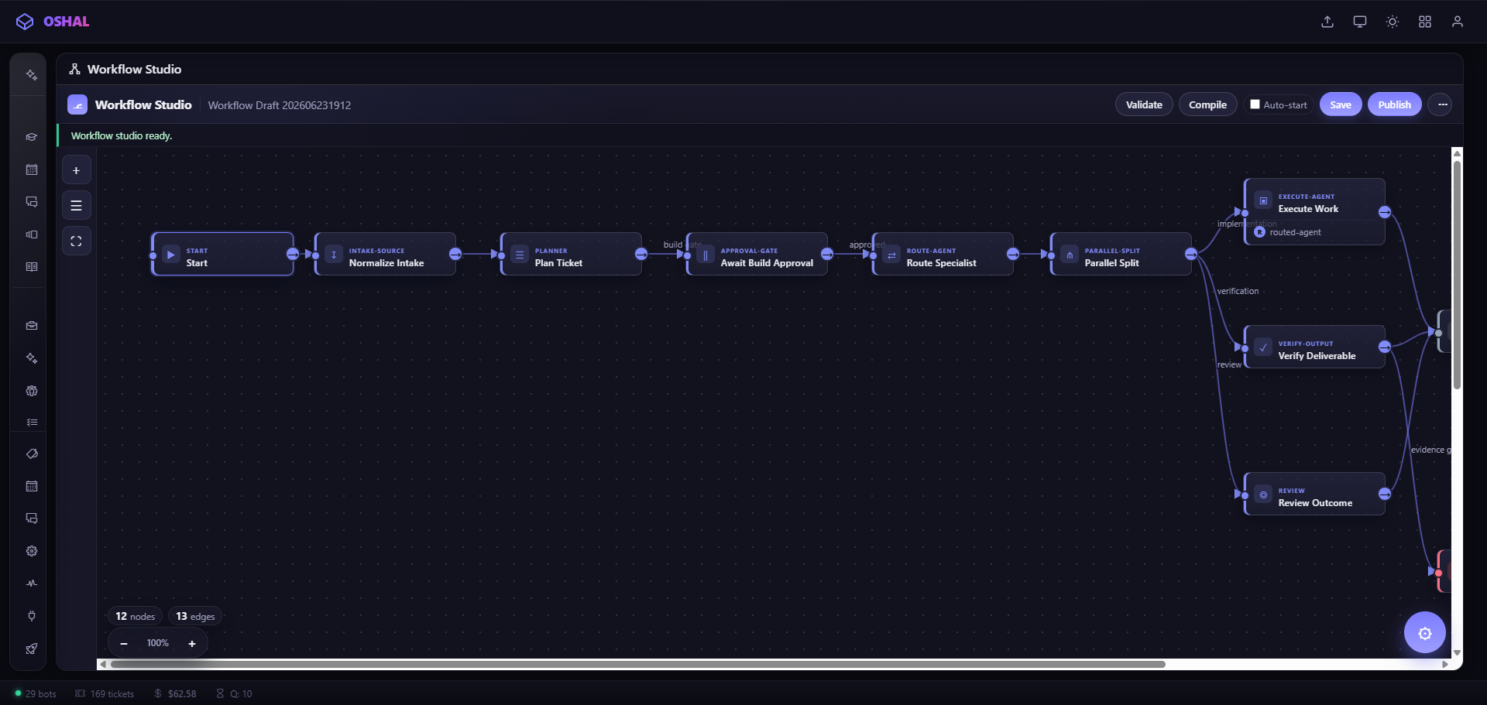Click the upper chat bubbles sidebar icon
The width and height of the screenshot is (1487, 705).
[32, 202]
